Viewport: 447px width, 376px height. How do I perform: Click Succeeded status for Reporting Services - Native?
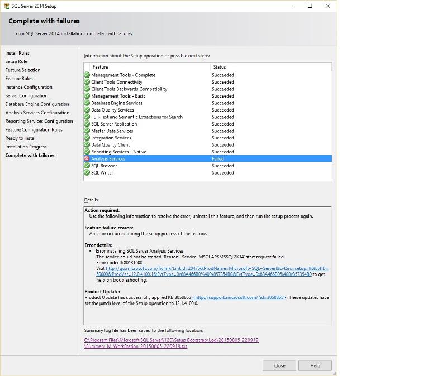(x=223, y=152)
